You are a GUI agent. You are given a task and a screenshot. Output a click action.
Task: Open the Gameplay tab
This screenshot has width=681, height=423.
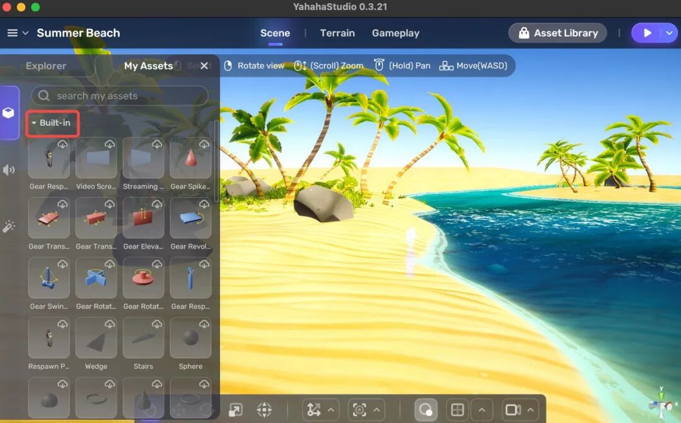[395, 33]
